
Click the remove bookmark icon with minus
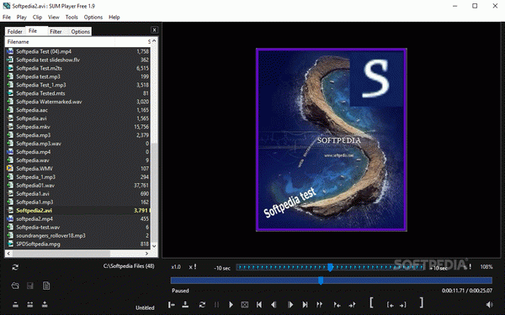(15, 304)
